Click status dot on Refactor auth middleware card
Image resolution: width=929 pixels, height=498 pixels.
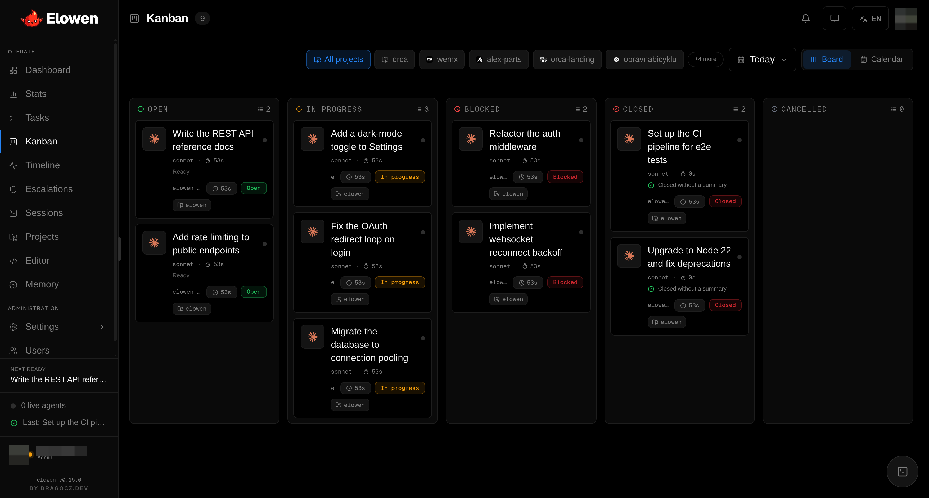[581, 140]
